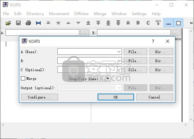Open the Movement menu
Image resolution: width=194 pixels, height=139 pixels.
coord(59,14)
